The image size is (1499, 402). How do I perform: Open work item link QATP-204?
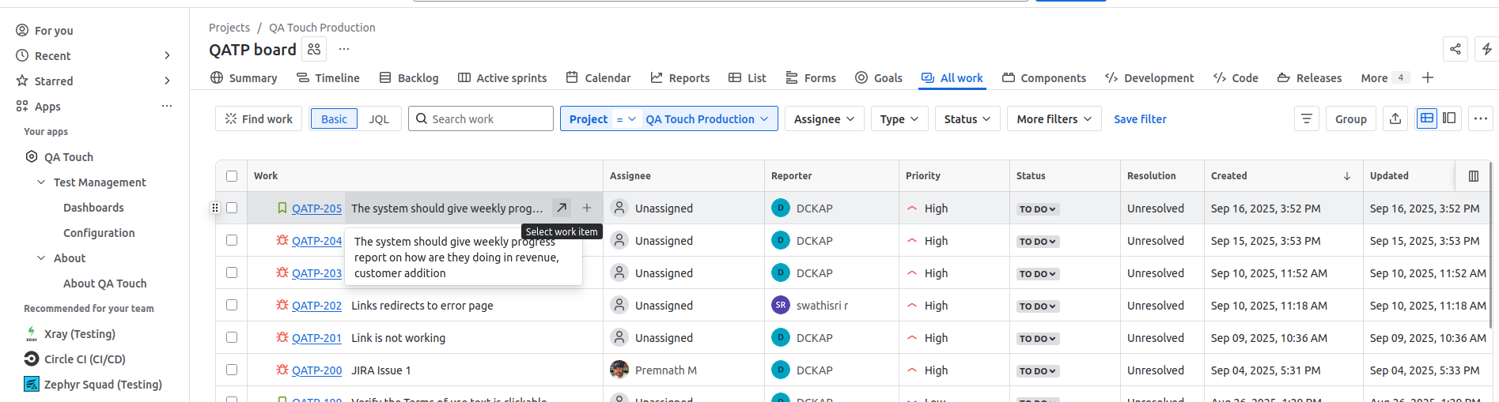(316, 240)
